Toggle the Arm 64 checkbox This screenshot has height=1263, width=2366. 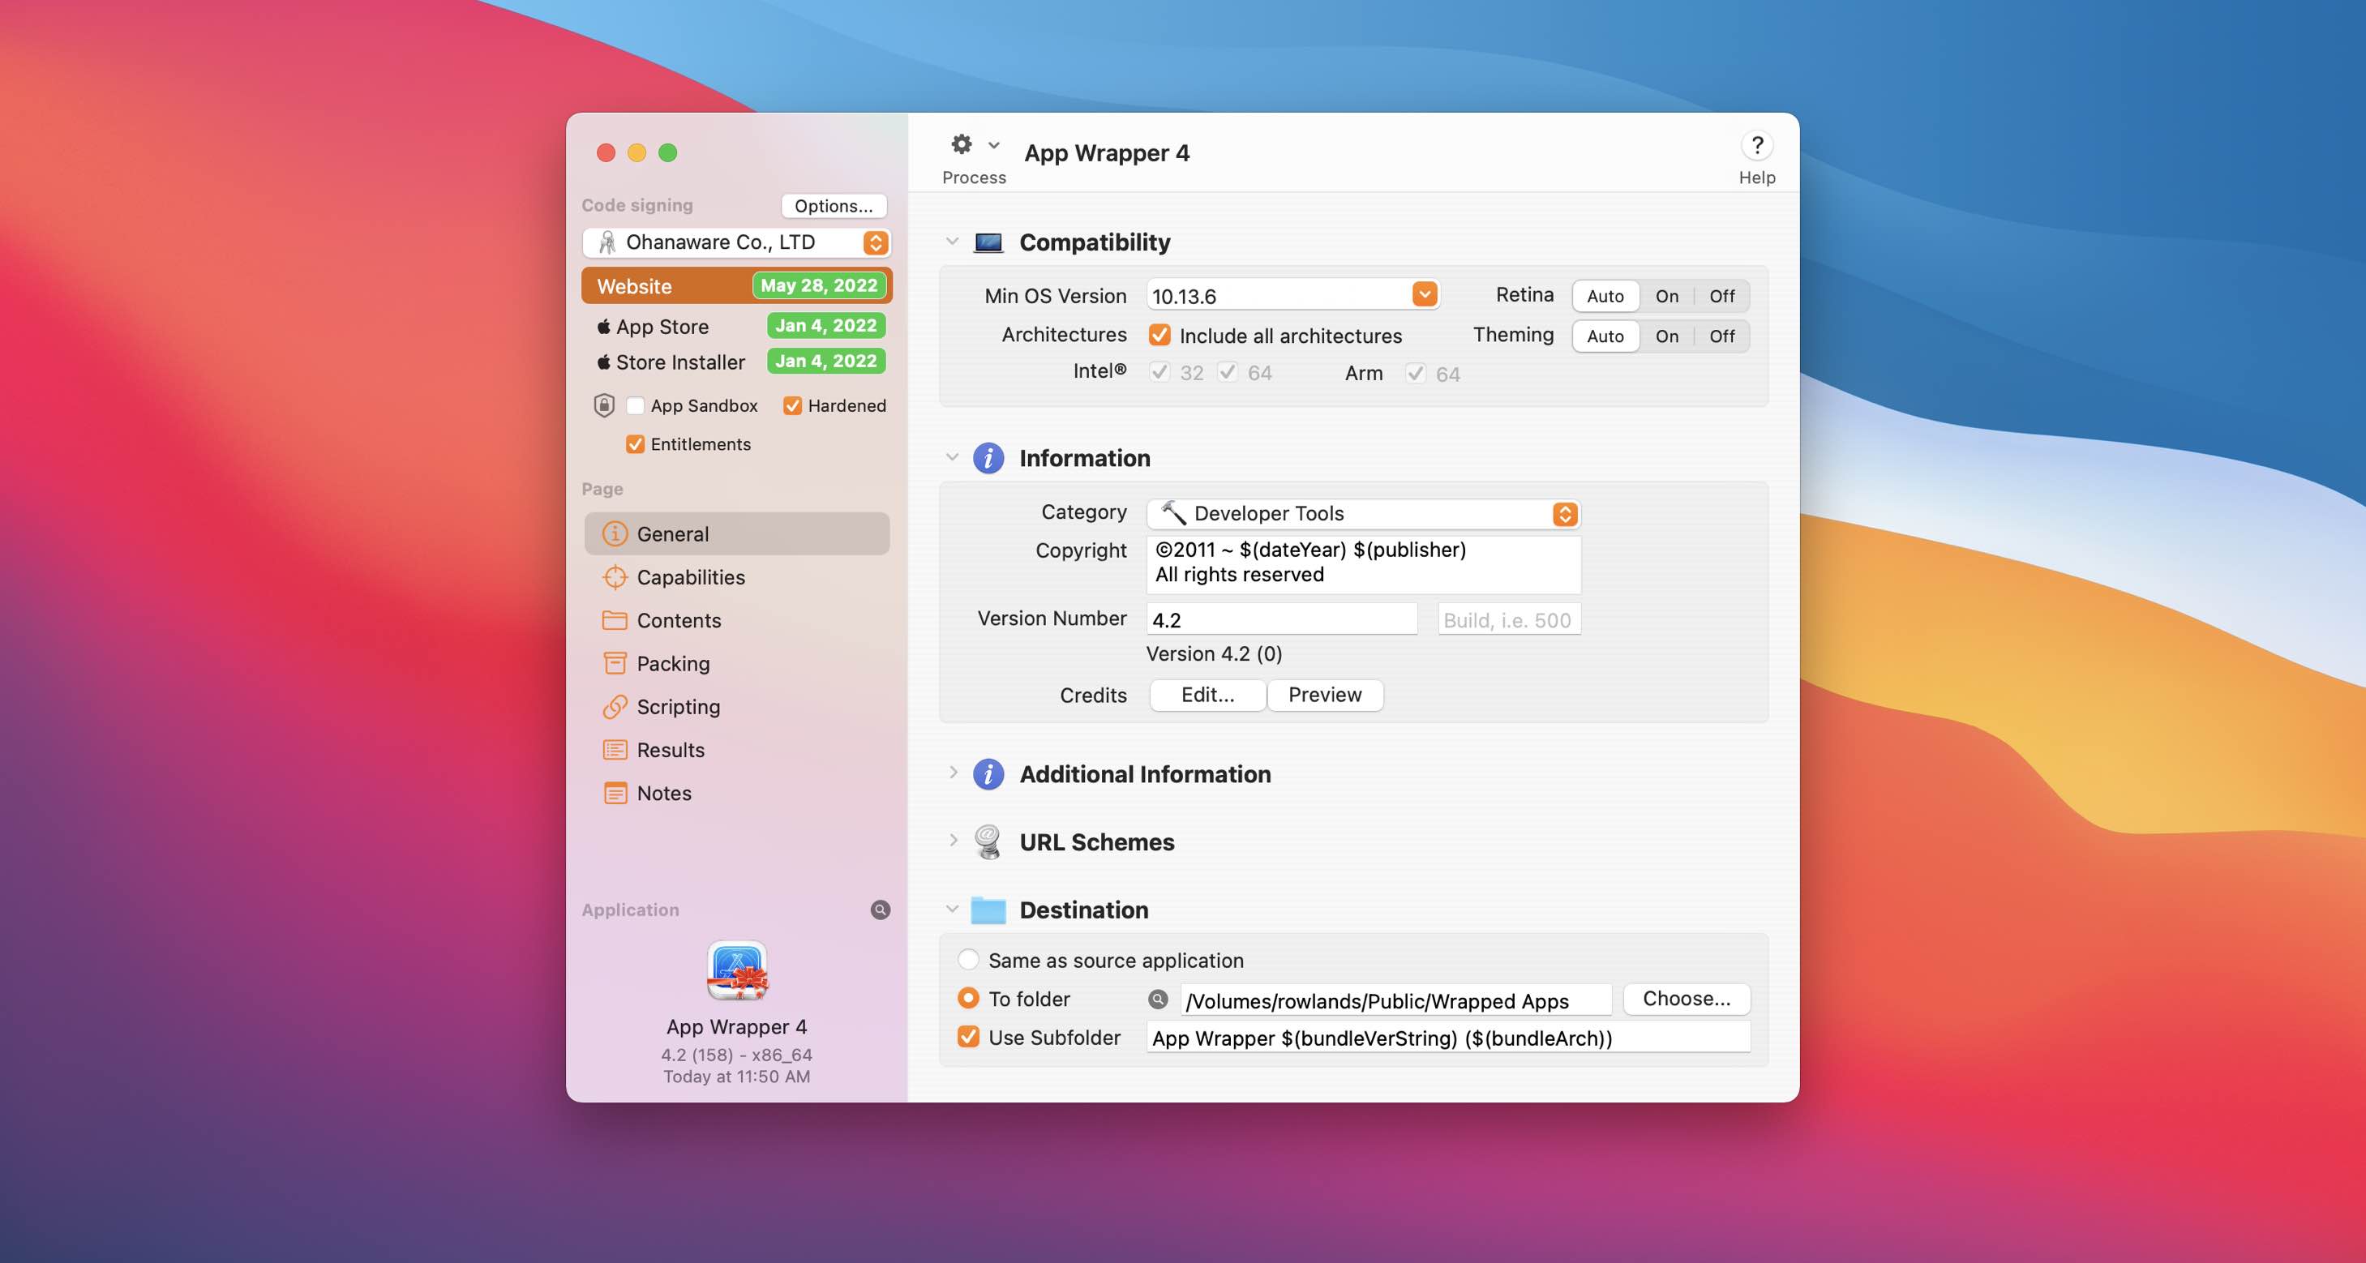tap(1416, 373)
